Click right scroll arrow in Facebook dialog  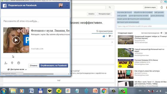click(x=68, y=74)
